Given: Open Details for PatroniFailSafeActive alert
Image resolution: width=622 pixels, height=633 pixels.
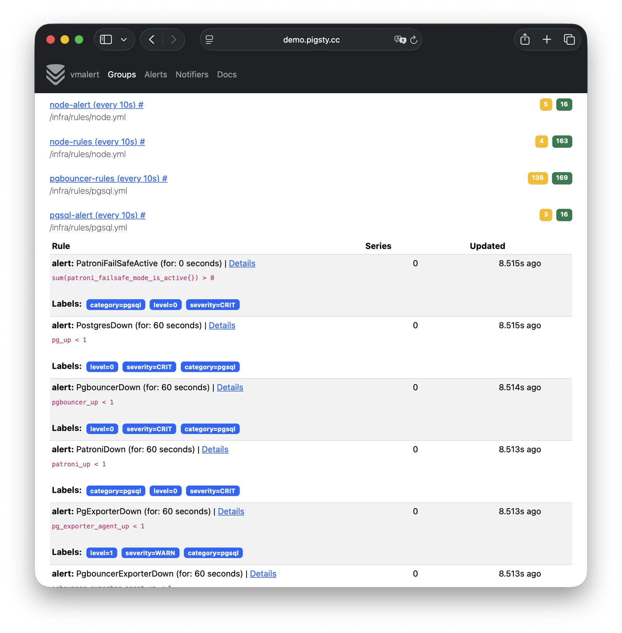Looking at the screenshot, I should pos(242,263).
